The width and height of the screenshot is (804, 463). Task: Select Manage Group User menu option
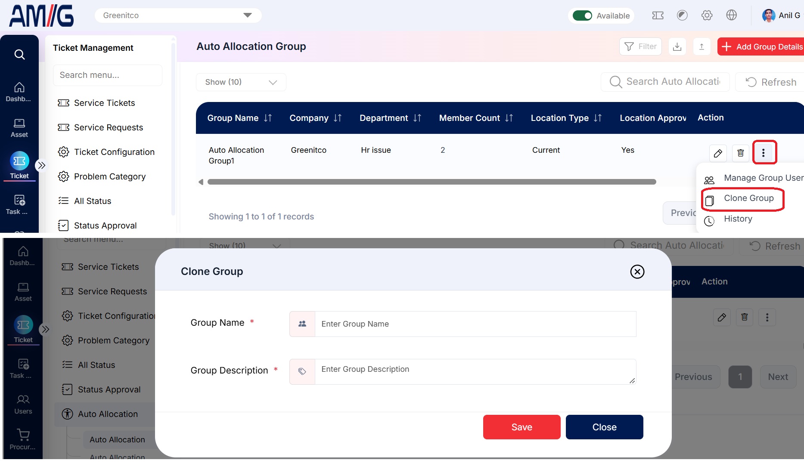754,178
